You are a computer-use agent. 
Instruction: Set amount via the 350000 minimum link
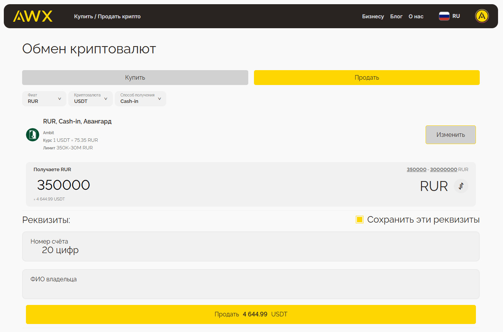point(416,170)
